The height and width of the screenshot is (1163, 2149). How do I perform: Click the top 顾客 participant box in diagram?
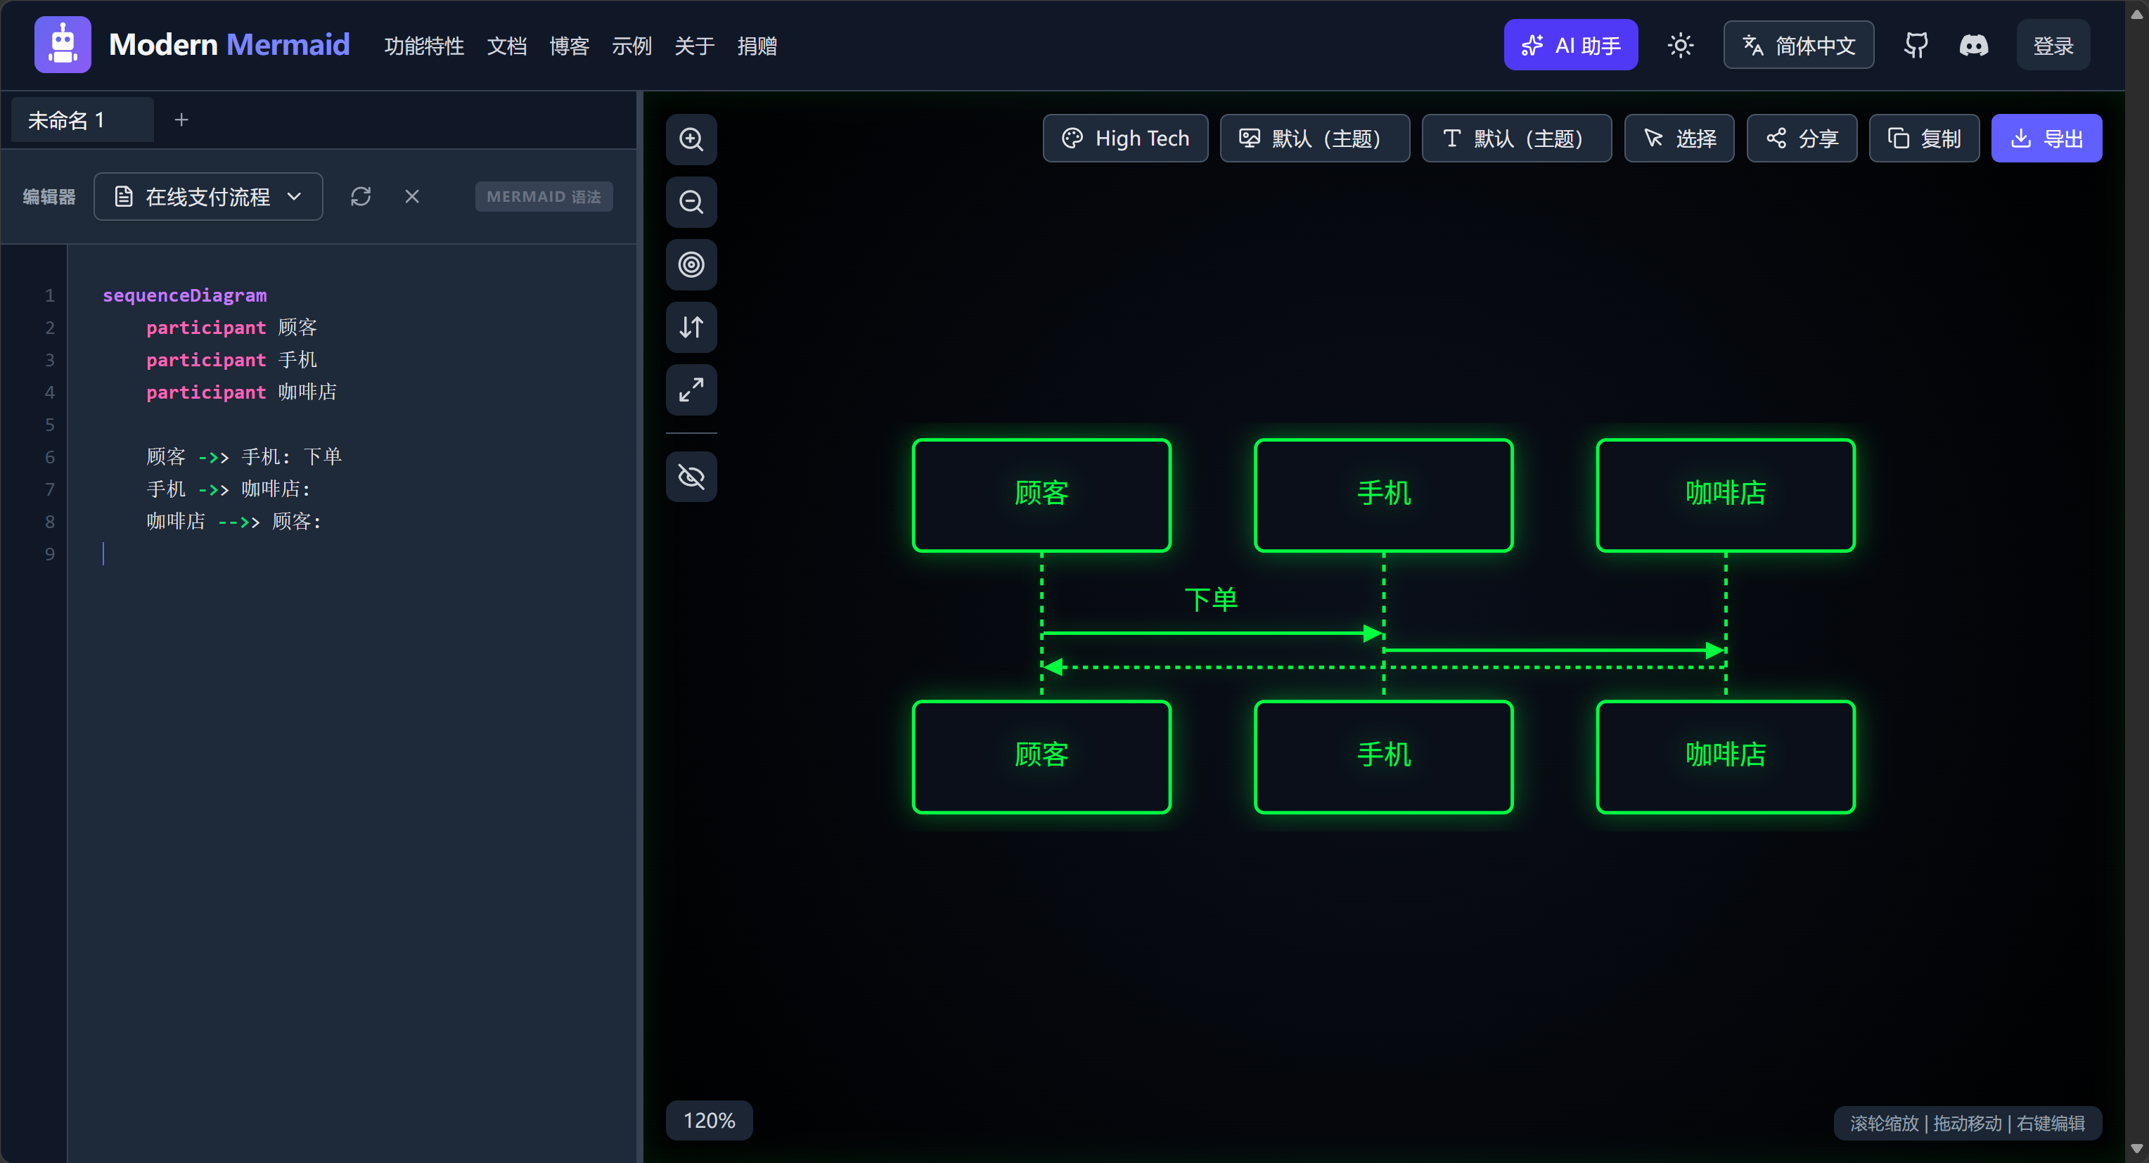1041,495
